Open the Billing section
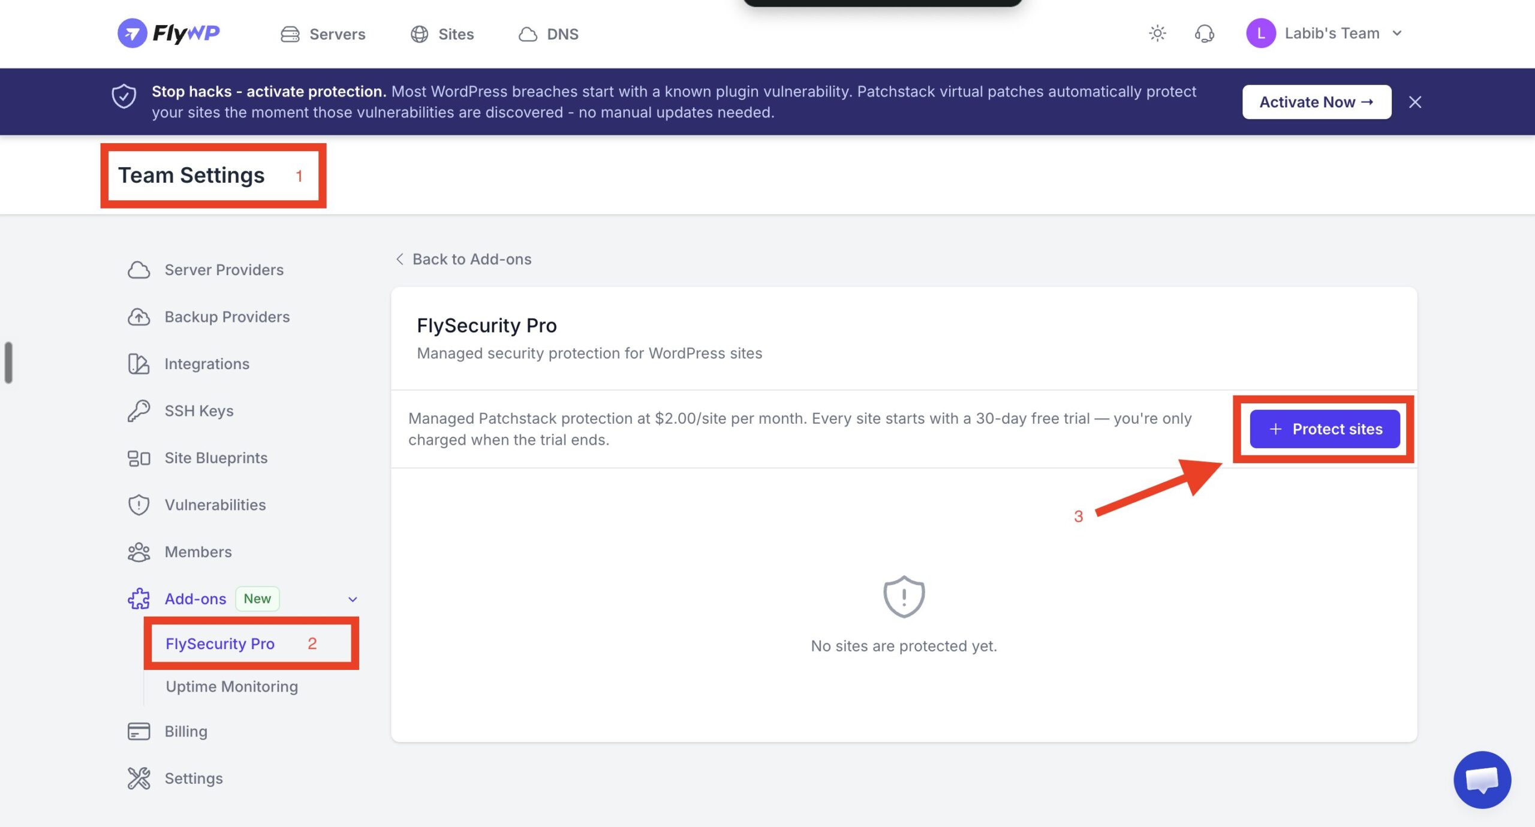 (186, 731)
